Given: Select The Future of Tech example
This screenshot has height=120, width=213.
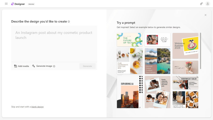Looking at the screenshot, I should [130, 40].
